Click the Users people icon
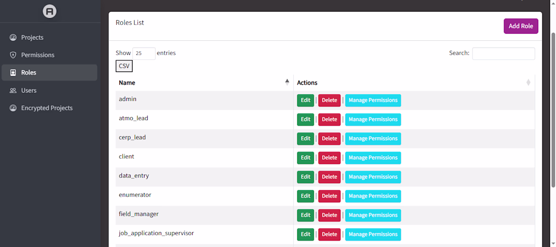Image resolution: width=556 pixels, height=247 pixels. click(x=13, y=91)
